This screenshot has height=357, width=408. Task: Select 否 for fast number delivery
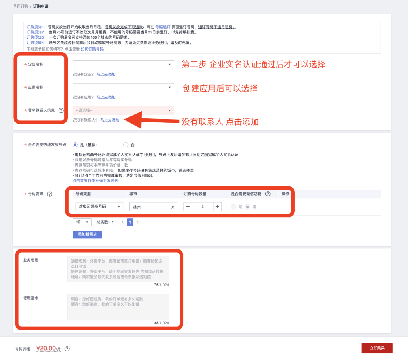point(126,145)
